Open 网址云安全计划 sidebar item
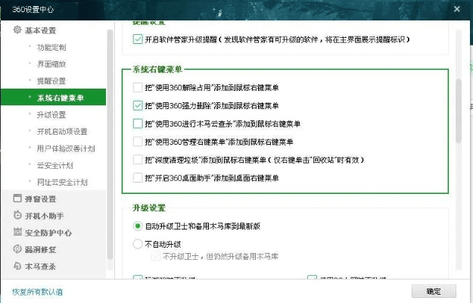Viewport: 473px width, 303px height. click(x=62, y=183)
